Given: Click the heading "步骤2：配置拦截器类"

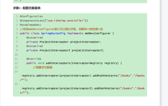Looking at the screenshot, I should 27,8.
